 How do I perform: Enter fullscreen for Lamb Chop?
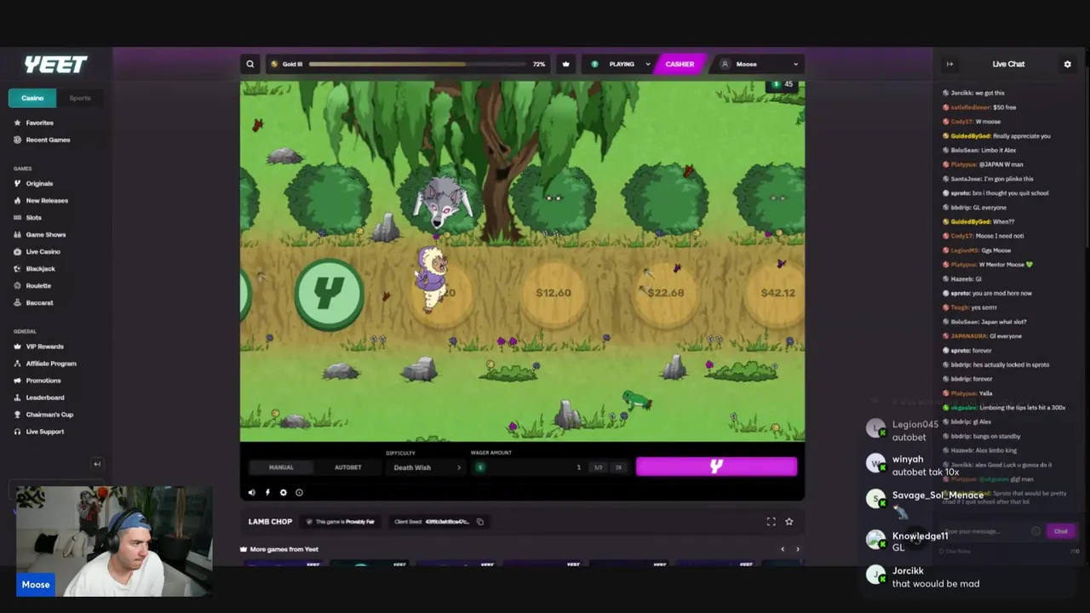click(x=771, y=522)
